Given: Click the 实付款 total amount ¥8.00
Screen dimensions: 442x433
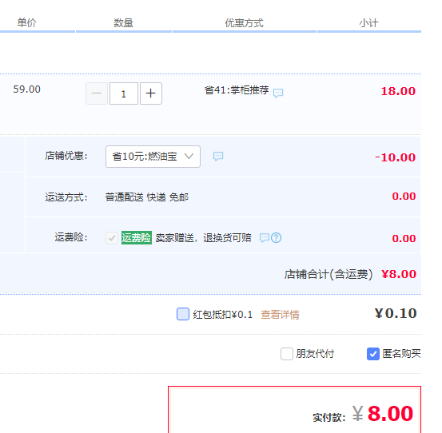Looking at the screenshot, I should click(383, 414).
